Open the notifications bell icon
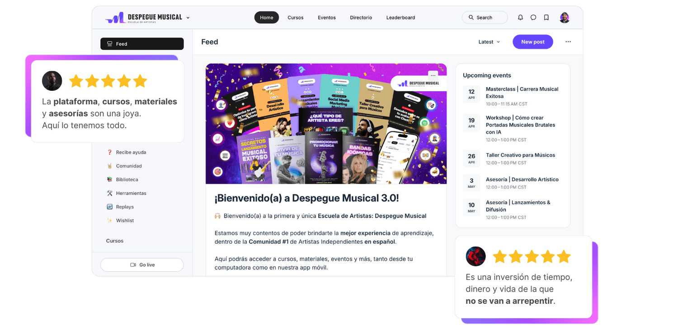678x330 pixels. pos(520,18)
